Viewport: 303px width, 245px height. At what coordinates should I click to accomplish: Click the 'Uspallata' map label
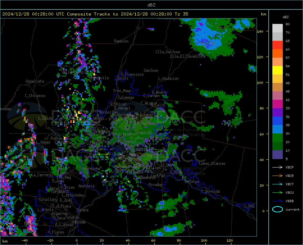coord(35,81)
